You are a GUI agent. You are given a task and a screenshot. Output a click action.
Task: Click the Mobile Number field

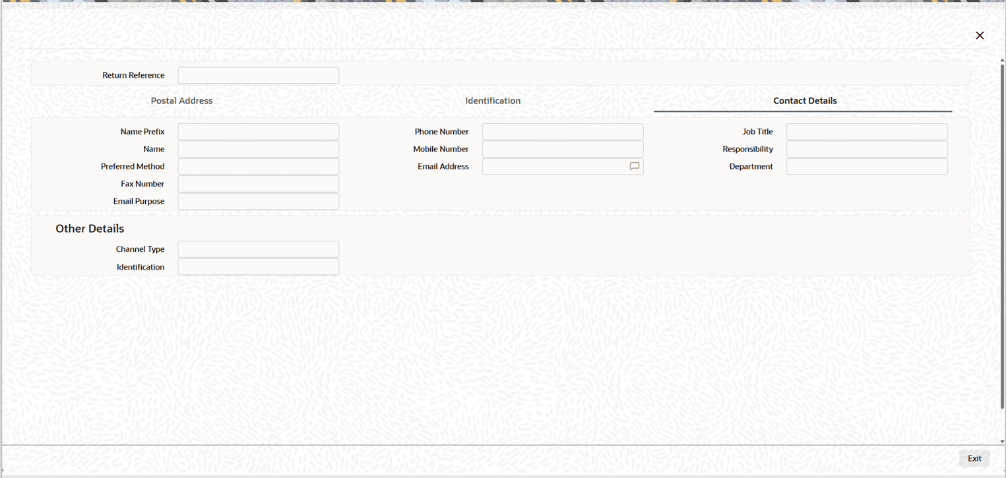pyautogui.click(x=562, y=149)
